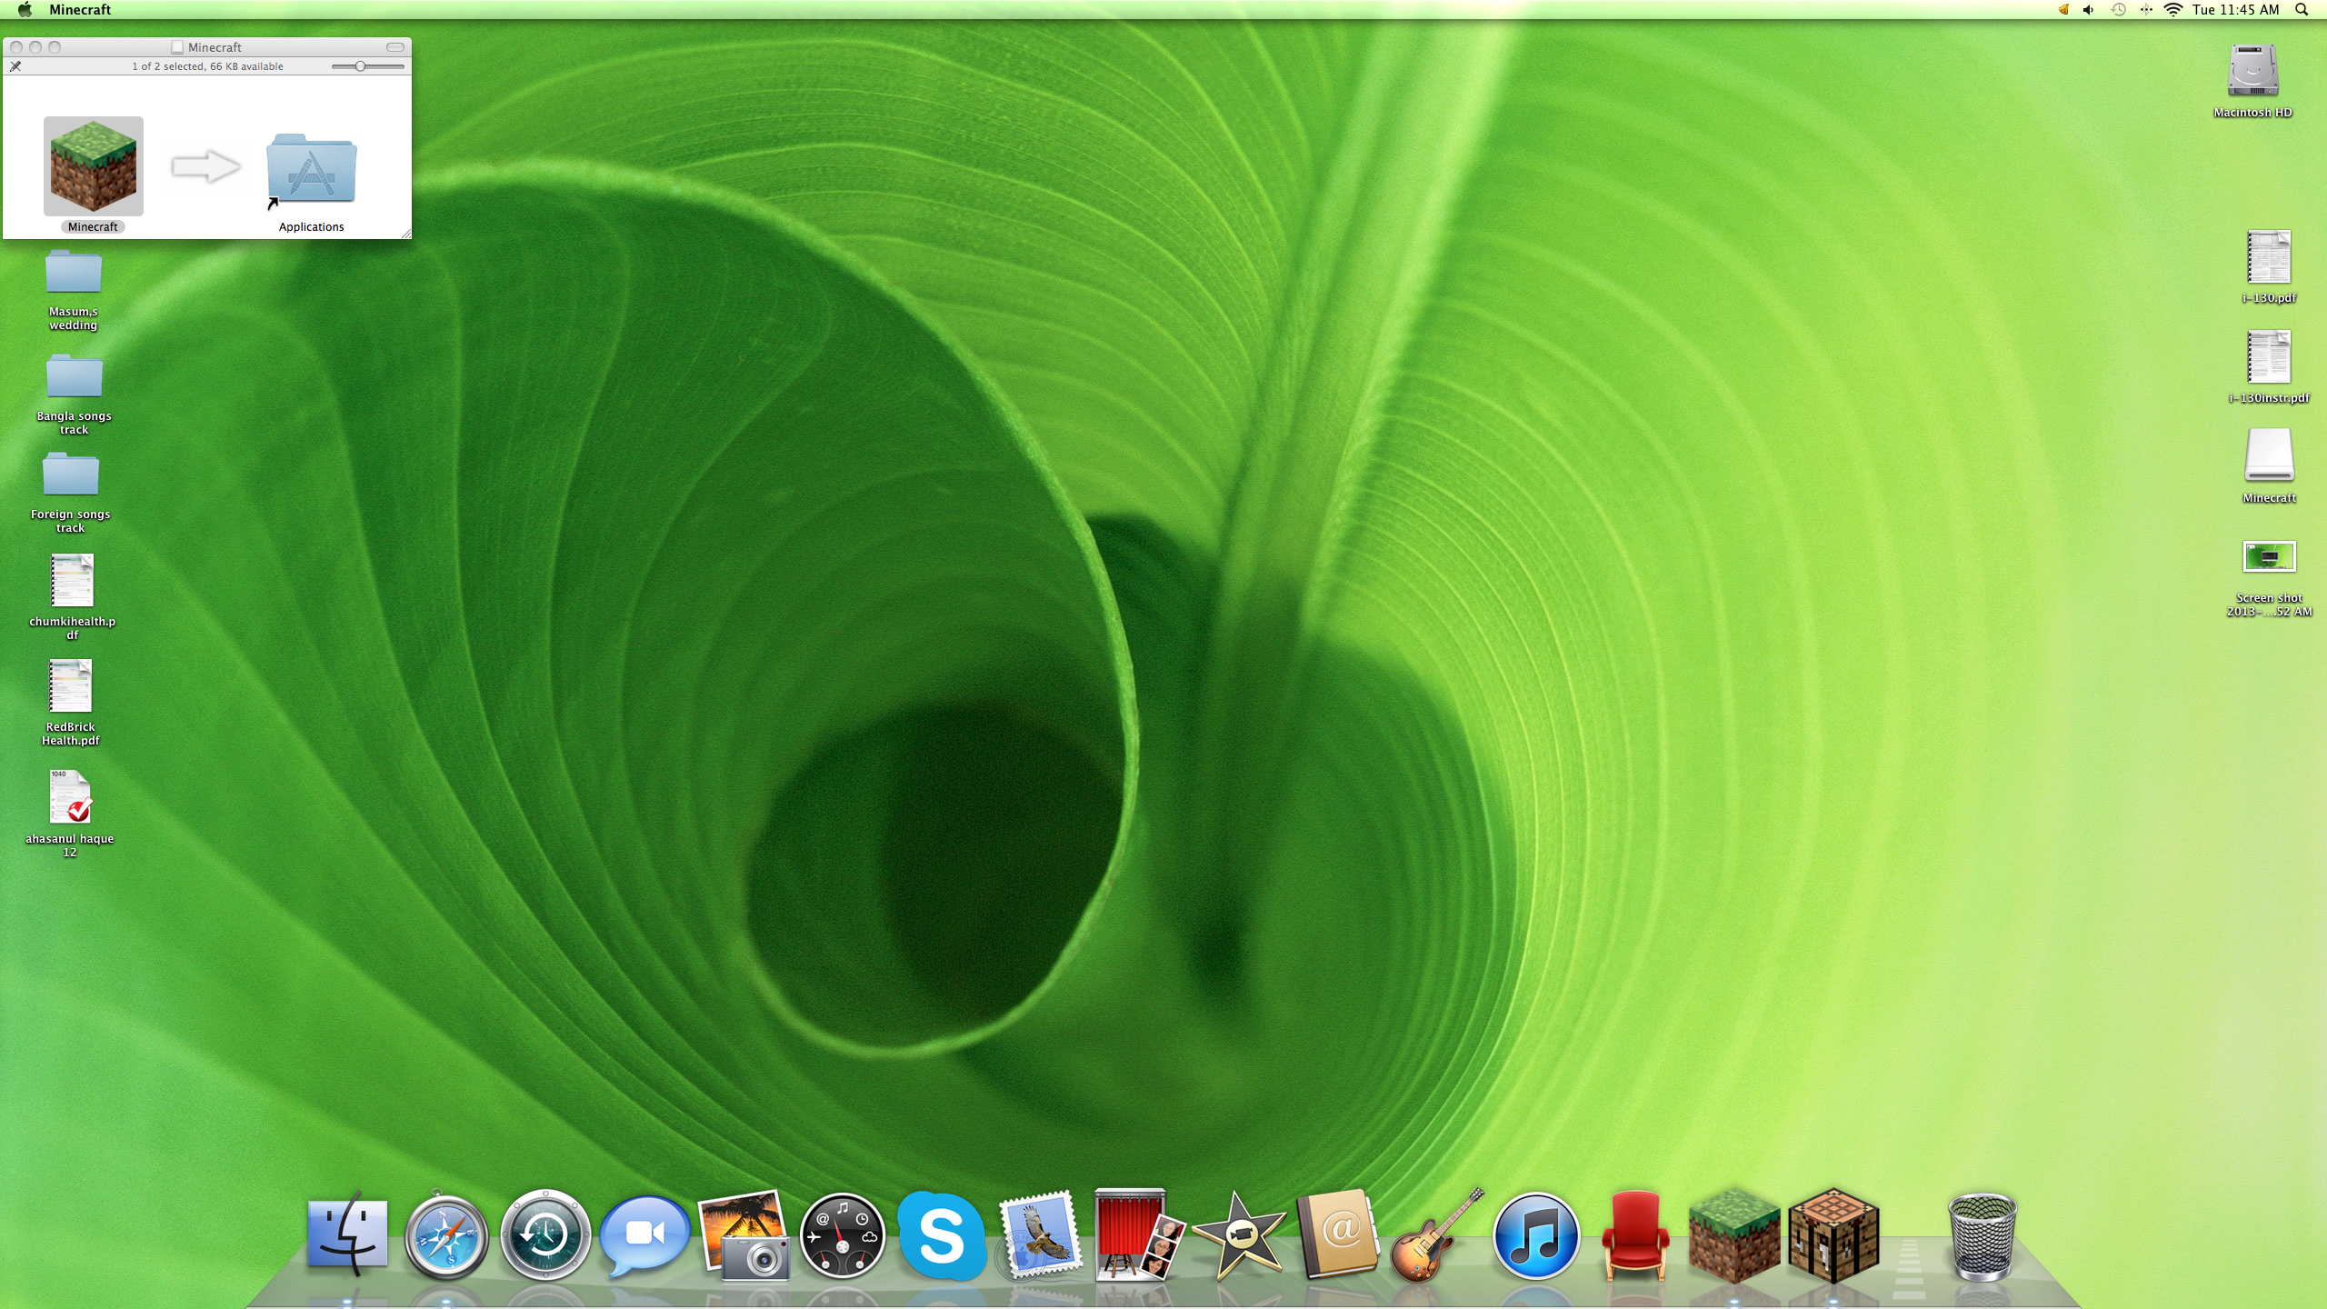Viewport: 2327px width, 1309px height.
Task: Open the volume menu bar control
Action: click(2088, 10)
